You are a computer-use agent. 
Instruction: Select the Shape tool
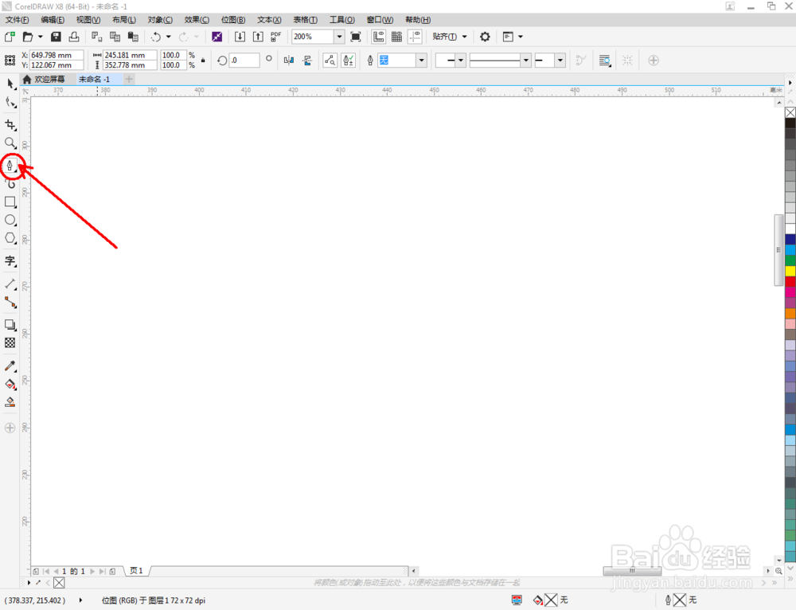click(10, 102)
